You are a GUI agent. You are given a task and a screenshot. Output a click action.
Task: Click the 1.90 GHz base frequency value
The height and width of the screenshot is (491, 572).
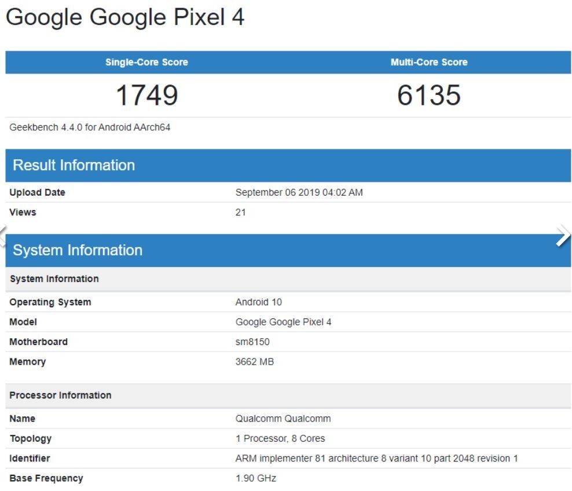(256, 478)
